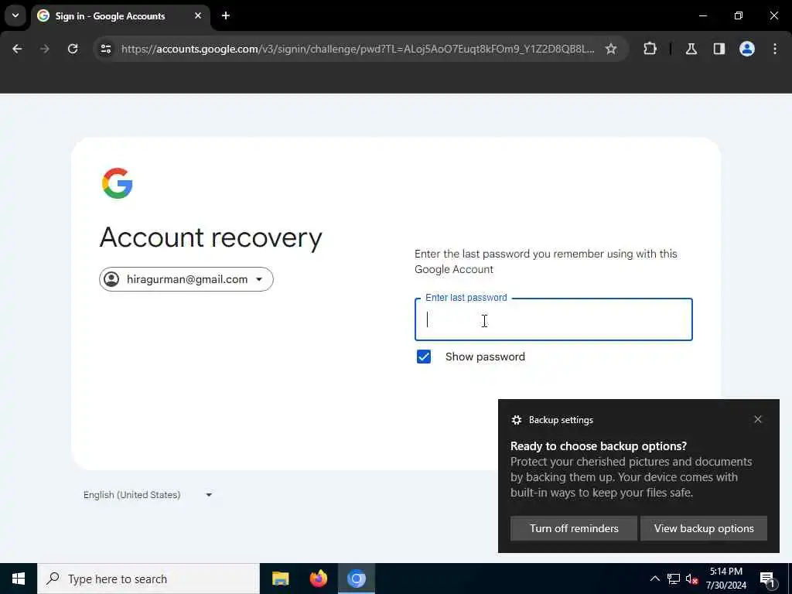Click the Google logo
The image size is (792, 594).
(118, 183)
